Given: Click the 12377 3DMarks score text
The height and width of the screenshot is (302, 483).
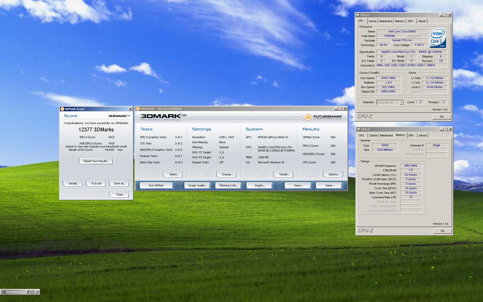Looking at the screenshot, I should [96, 130].
